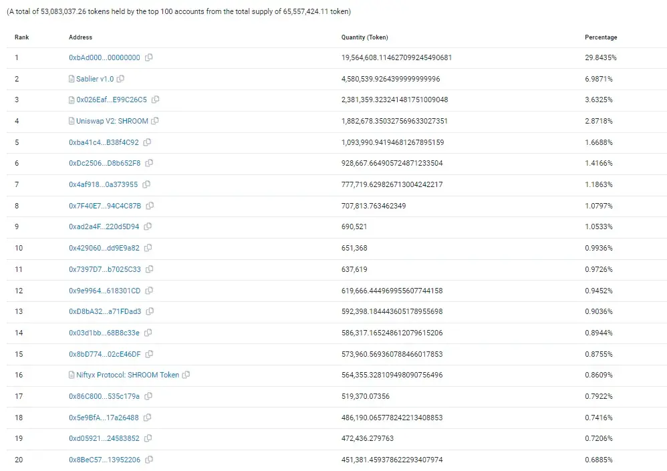Open Uniswap V2: SHROOM address link
This screenshot has height=471, width=667.
click(x=112, y=121)
